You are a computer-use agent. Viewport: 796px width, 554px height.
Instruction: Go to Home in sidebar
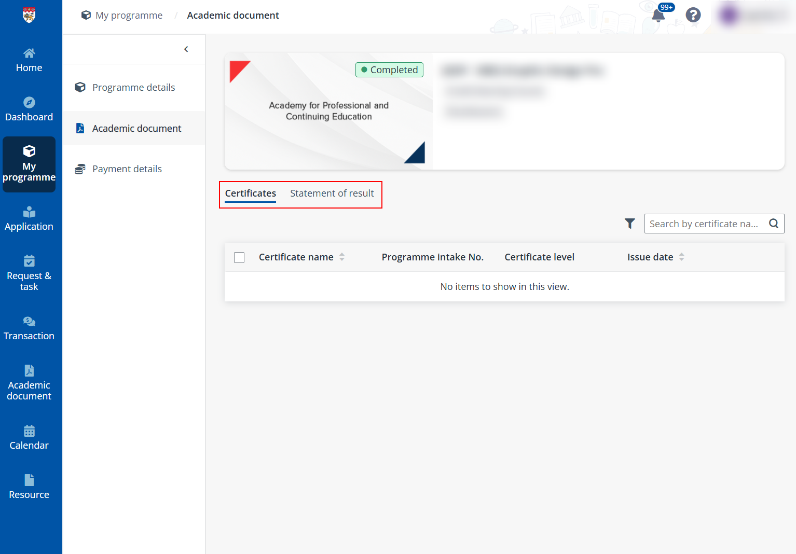click(x=29, y=60)
